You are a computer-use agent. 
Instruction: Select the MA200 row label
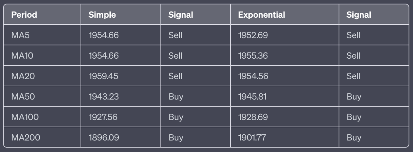[x=26, y=138]
